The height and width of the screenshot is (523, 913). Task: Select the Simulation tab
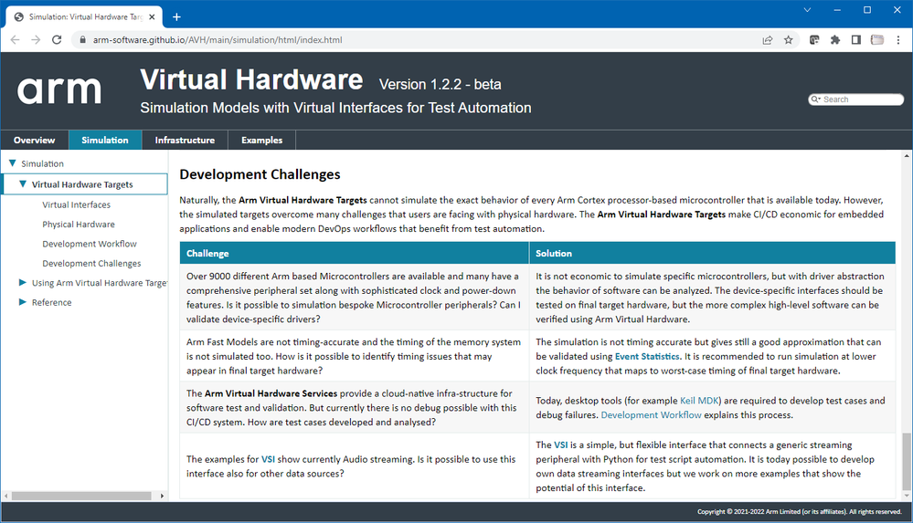(105, 141)
